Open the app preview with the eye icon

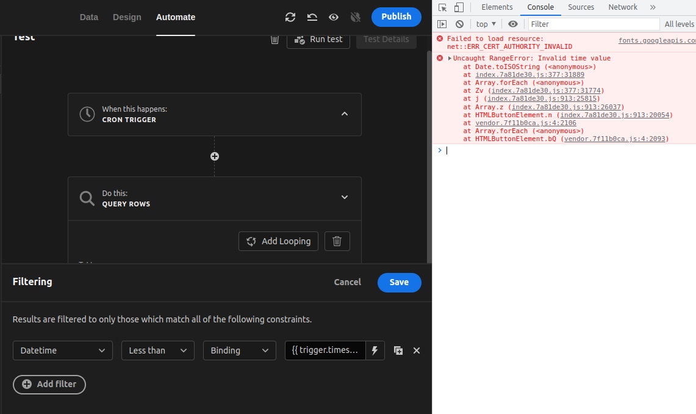click(x=334, y=17)
